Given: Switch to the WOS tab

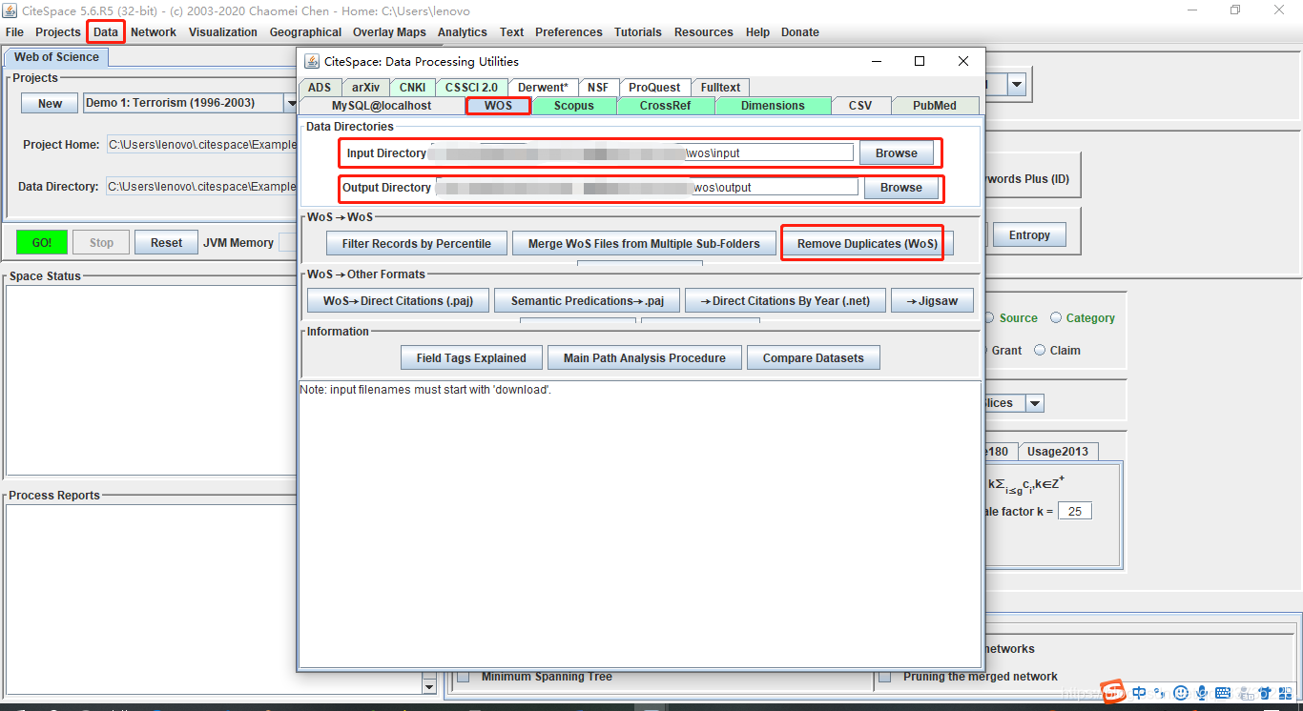Looking at the screenshot, I should point(498,106).
